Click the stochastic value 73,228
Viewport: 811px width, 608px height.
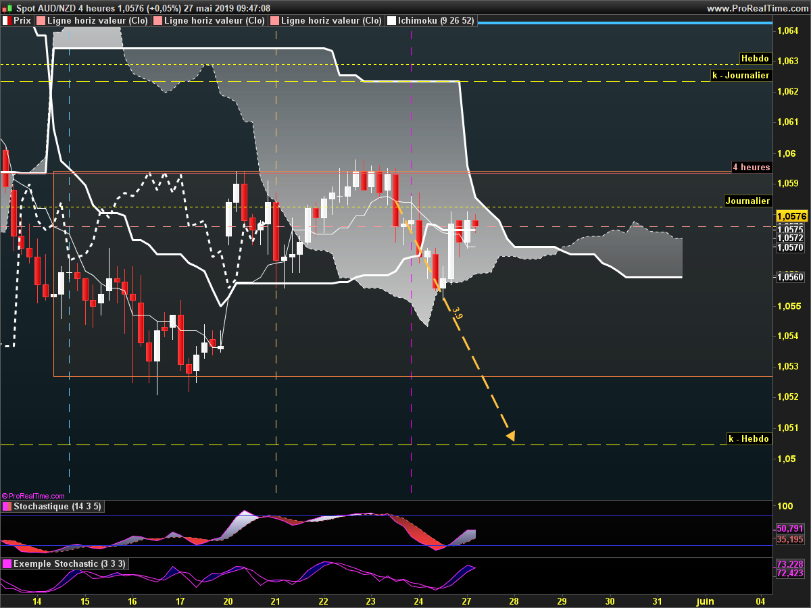[x=791, y=564]
